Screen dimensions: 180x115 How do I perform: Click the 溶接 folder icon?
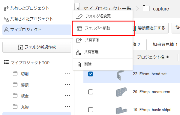[15, 84]
